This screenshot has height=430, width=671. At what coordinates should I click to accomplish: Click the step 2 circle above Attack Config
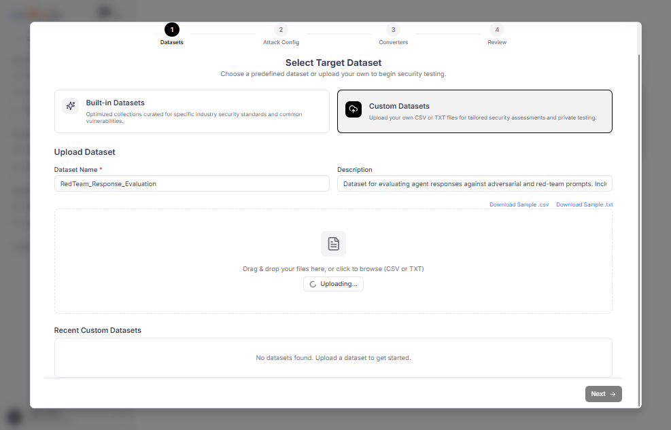pos(281,30)
